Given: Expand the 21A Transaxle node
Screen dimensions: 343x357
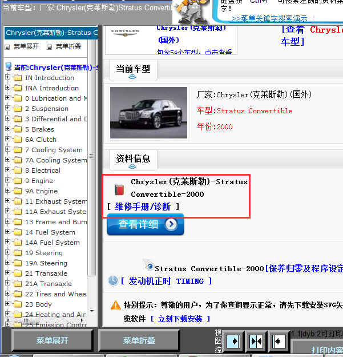Looking at the screenshot, I should click(x=8, y=283).
